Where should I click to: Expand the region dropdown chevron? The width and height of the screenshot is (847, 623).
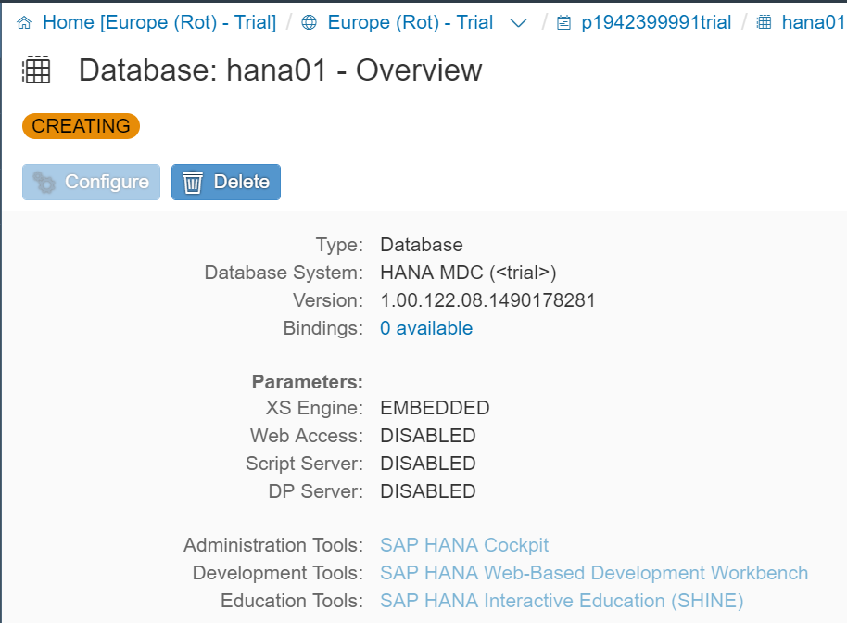point(519,23)
